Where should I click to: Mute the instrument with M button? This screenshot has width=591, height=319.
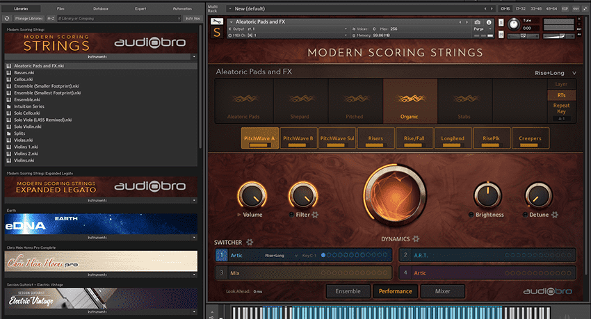(x=501, y=35)
